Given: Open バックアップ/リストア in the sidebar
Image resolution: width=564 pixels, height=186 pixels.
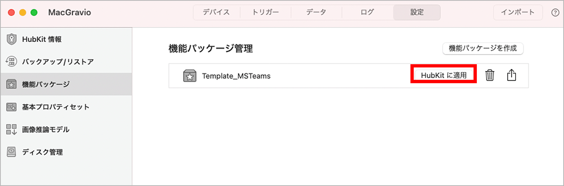Looking at the screenshot, I should [66, 62].
